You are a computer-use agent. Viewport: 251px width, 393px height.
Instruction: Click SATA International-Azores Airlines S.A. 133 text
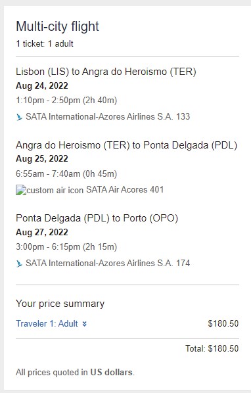pos(108,117)
